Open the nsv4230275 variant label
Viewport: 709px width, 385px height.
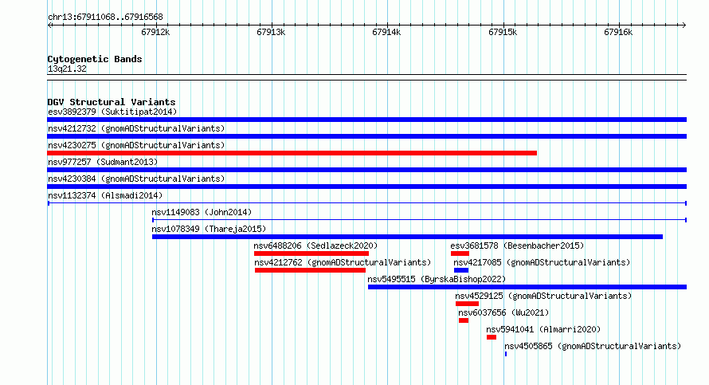coord(136,145)
